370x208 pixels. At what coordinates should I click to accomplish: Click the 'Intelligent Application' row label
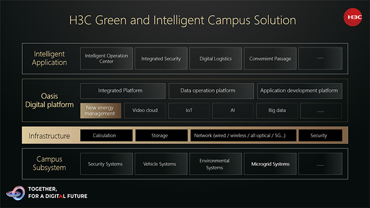pyautogui.click(x=49, y=58)
